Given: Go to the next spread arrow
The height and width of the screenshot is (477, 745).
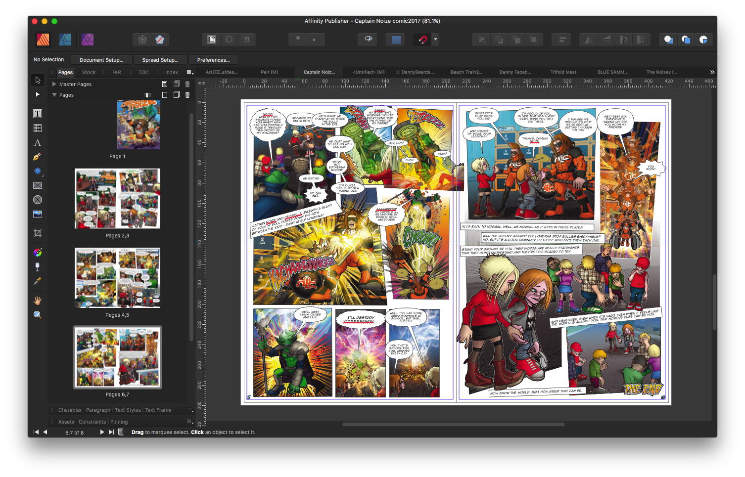Looking at the screenshot, I should pyautogui.click(x=102, y=432).
